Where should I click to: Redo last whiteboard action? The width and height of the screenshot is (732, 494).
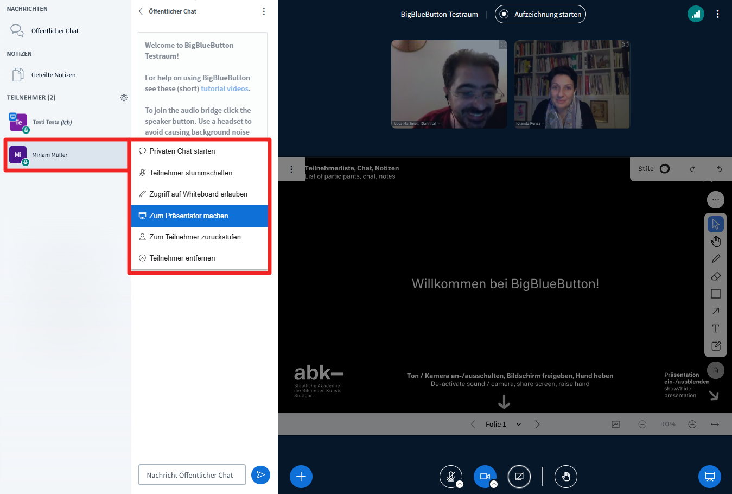692,169
